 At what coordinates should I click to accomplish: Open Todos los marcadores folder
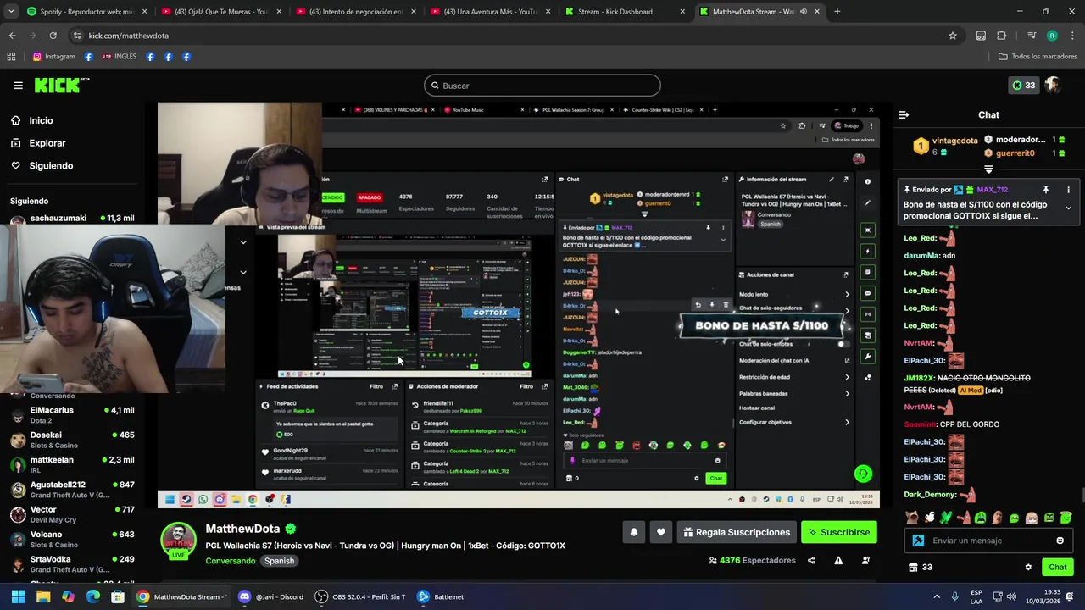coord(1038,57)
